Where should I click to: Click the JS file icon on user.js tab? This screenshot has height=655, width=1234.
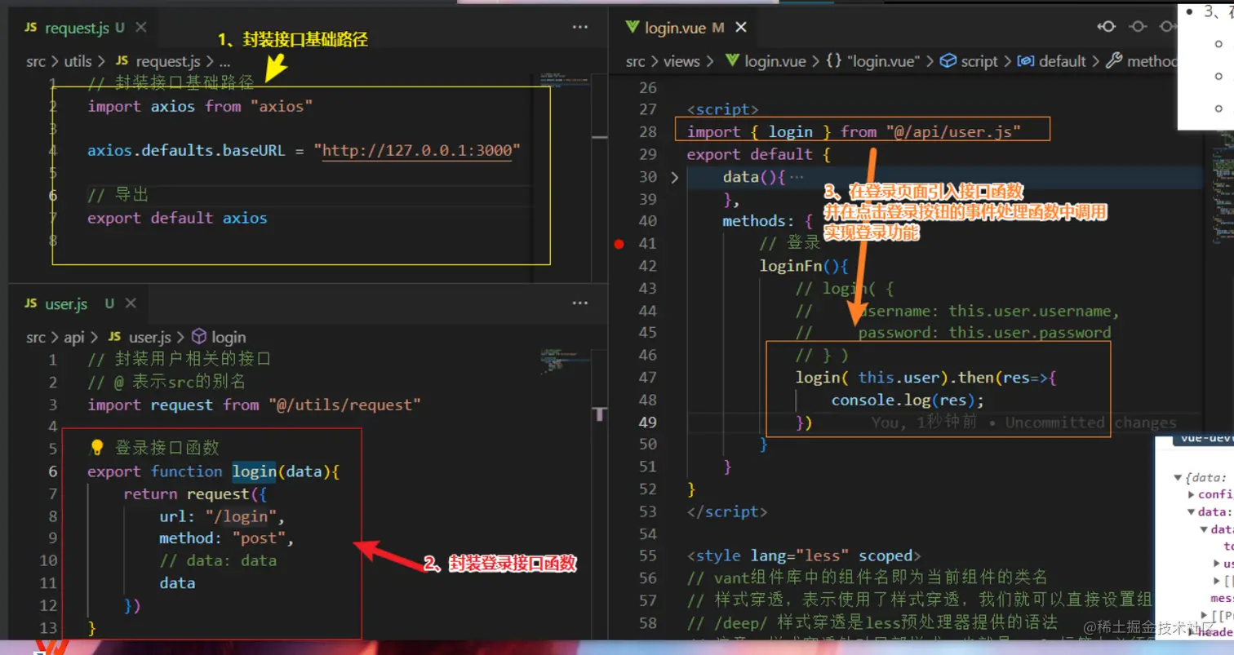30,303
